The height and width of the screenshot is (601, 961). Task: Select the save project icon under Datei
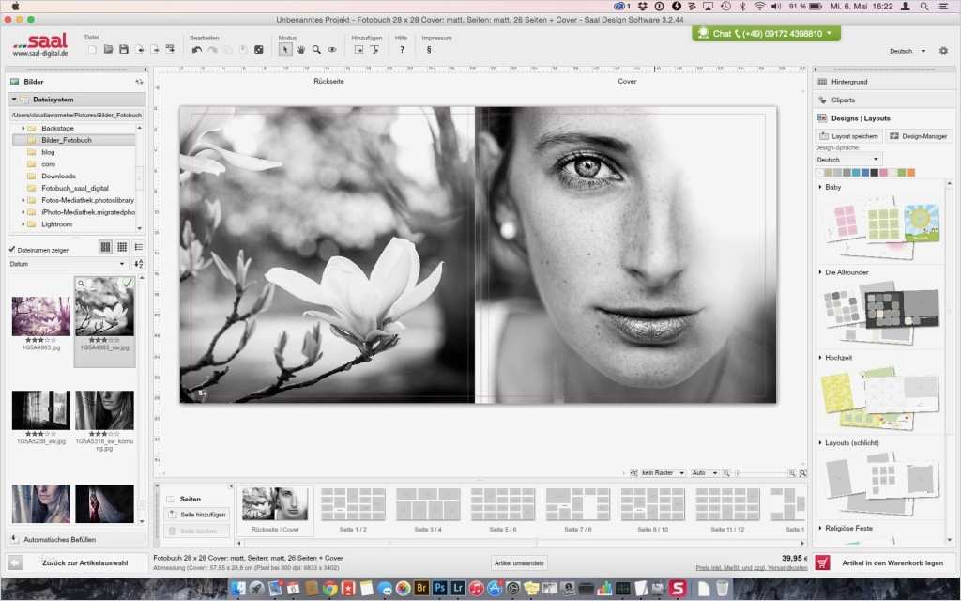coord(122,49)
